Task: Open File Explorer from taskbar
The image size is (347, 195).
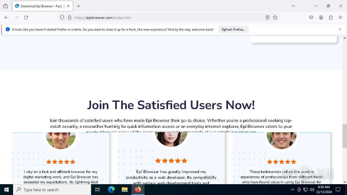Action: (x=124, y=190)
